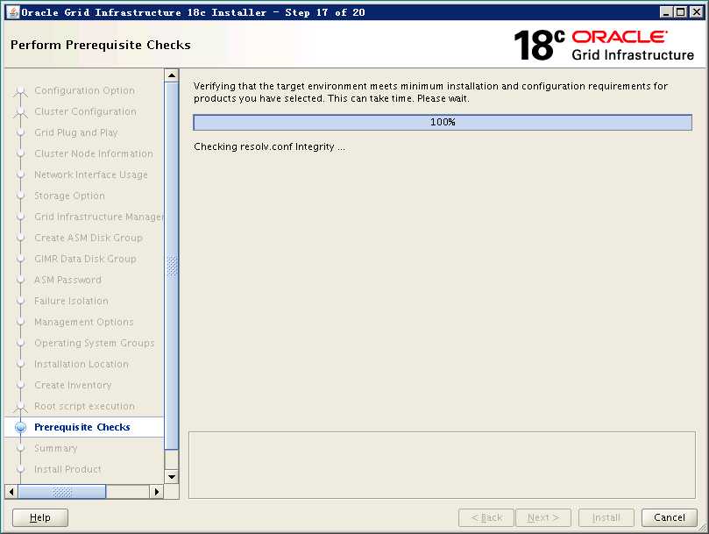
Task: Select the Operating System Groups step
Action: point(94,343)
